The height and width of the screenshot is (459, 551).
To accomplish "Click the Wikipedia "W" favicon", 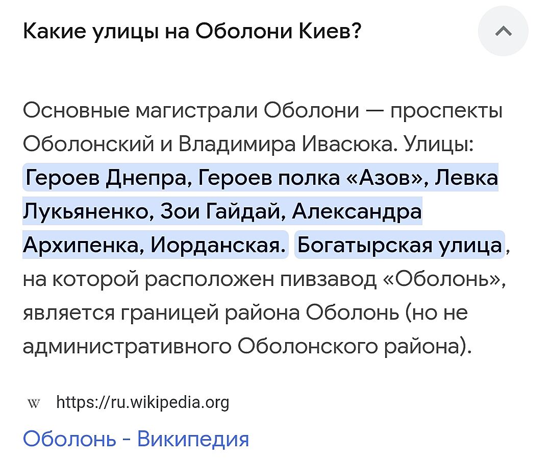I will tap(33, 403).
